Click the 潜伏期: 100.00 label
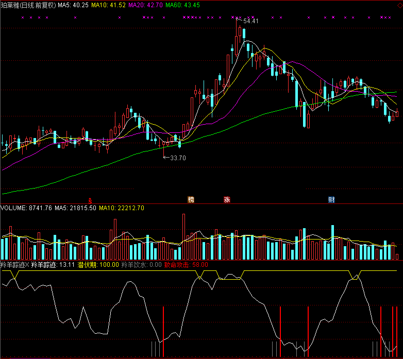Image resolution: width=403 pixels, height=359 pixels. (98, 265)
